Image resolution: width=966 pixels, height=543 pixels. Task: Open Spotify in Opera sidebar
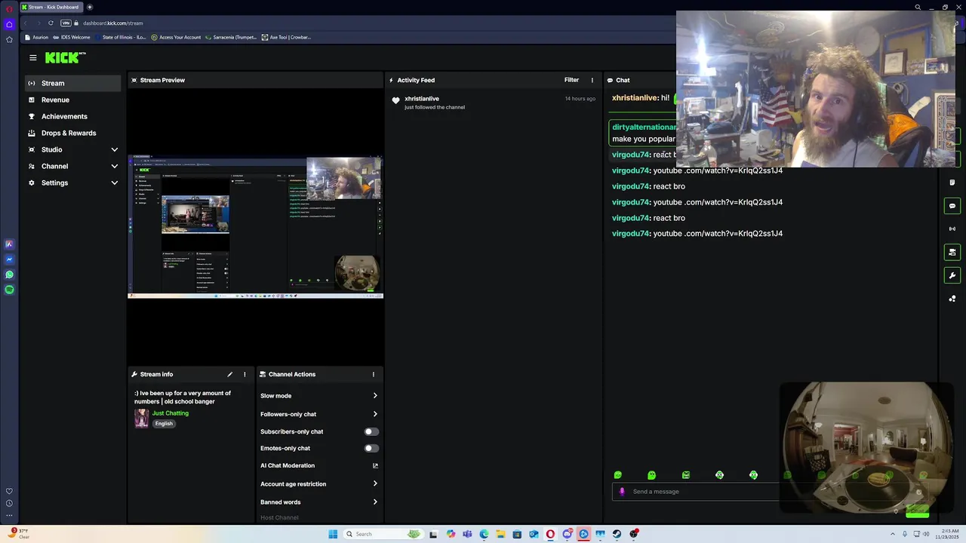coord(9,290)
